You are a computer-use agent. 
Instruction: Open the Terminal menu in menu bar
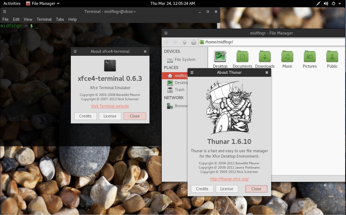pos(44,19)
